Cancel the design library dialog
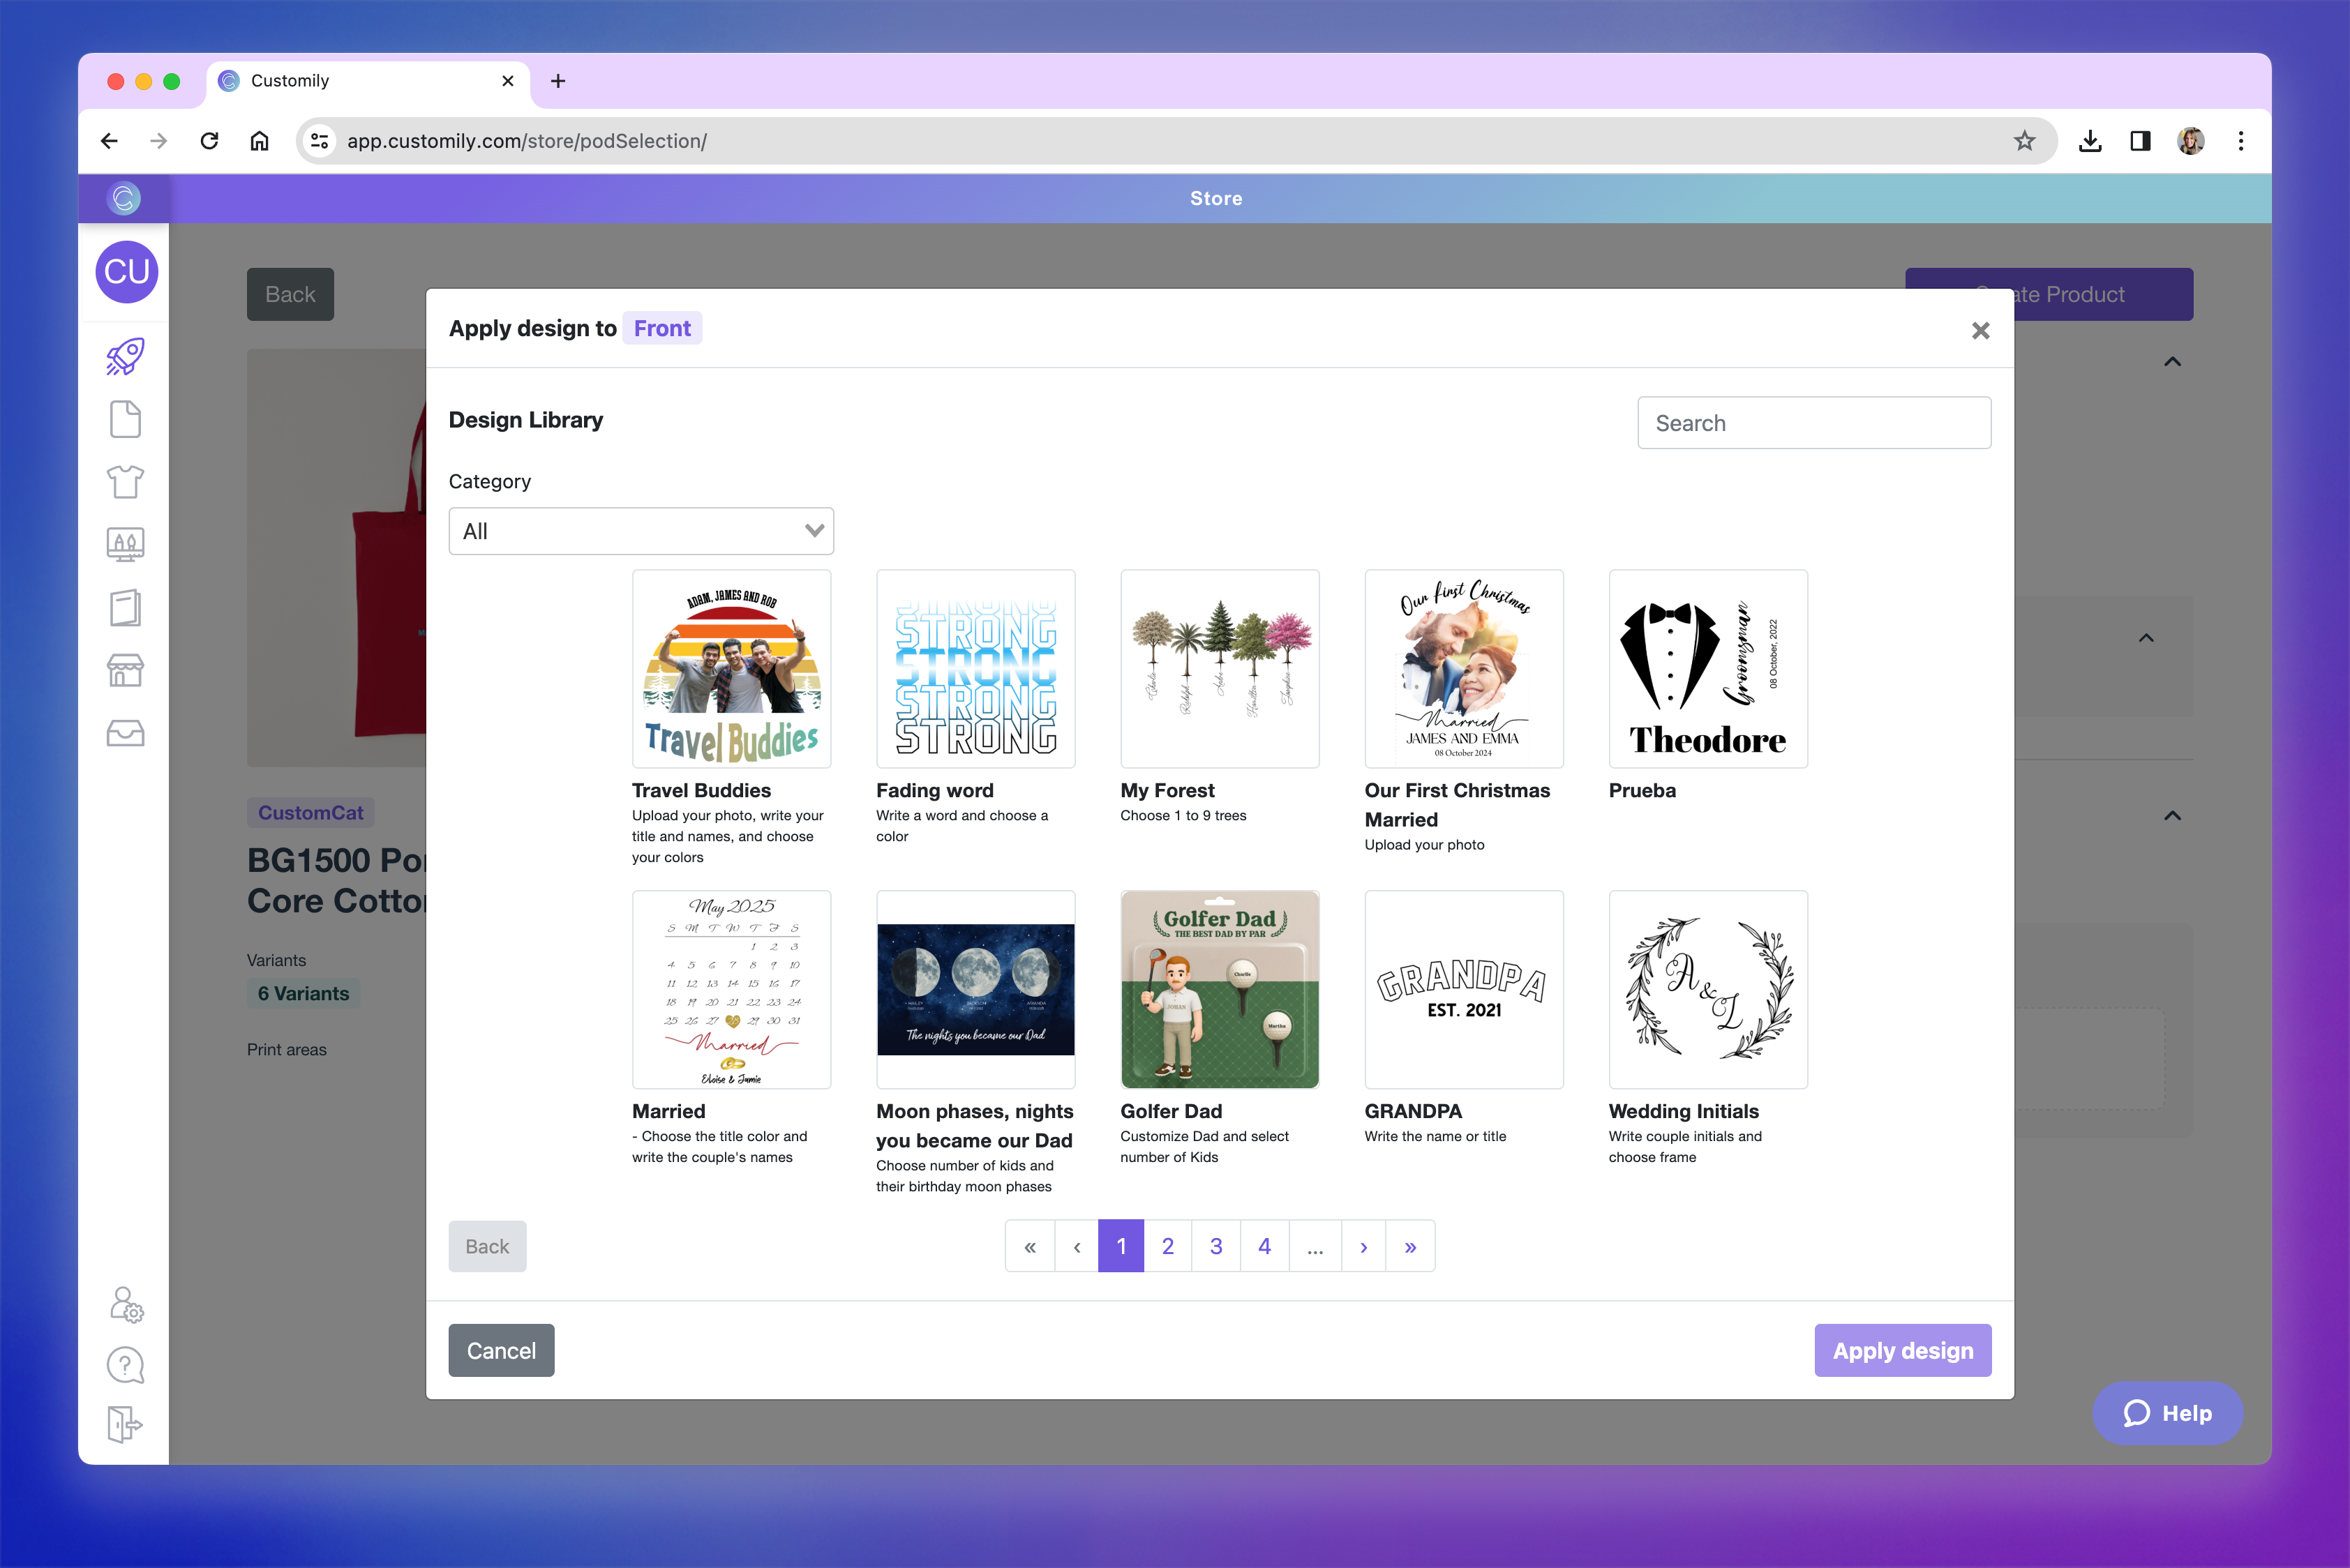 click(x=500, y=1350)
